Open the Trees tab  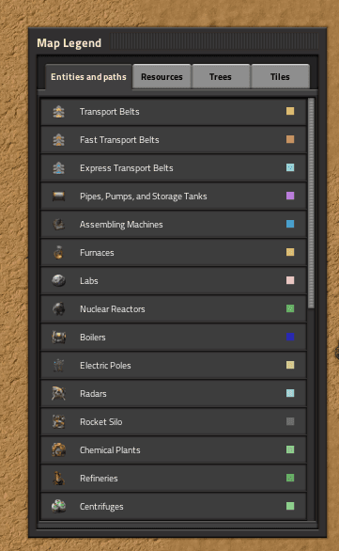coord(221,76)
